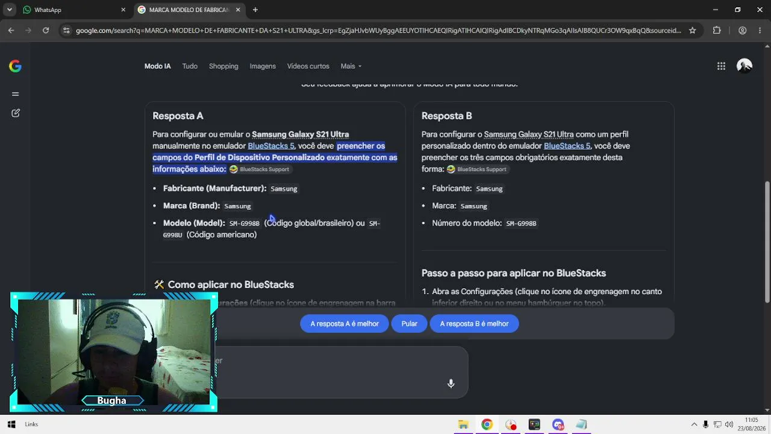Open the Imagens results tab
The height and width of the screenshot is (434, 771).
pyautogui.click(x=263, y=66)
